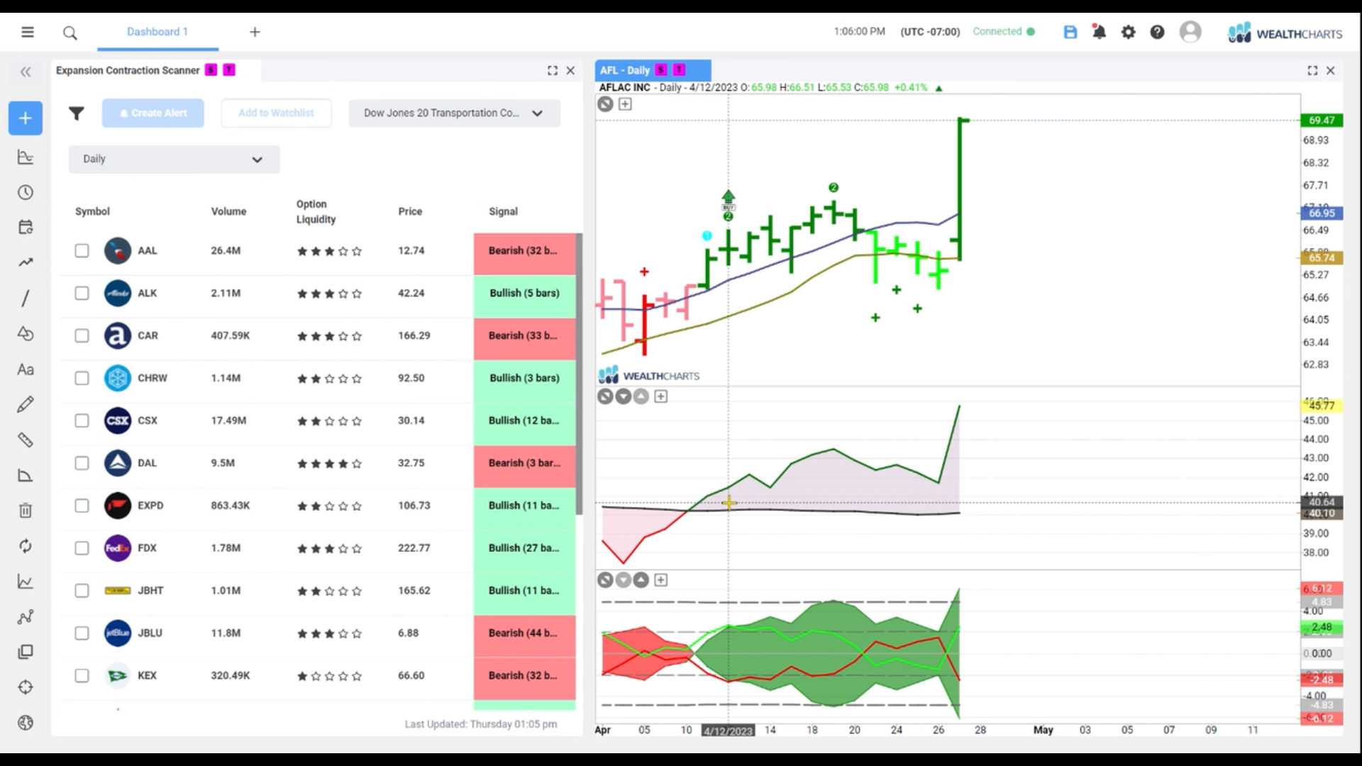
Task: Sort by the Volume column header
Action: (228, 211)
